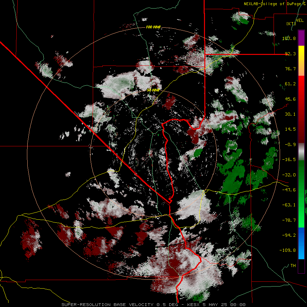The height and width of the screenshot is (307, 307).
Task: Select the -109.8 scale value
Action: coord(288,250)
